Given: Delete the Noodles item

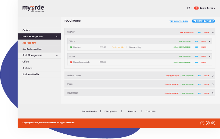Looking at the screenshot, I should coord(204,47).
